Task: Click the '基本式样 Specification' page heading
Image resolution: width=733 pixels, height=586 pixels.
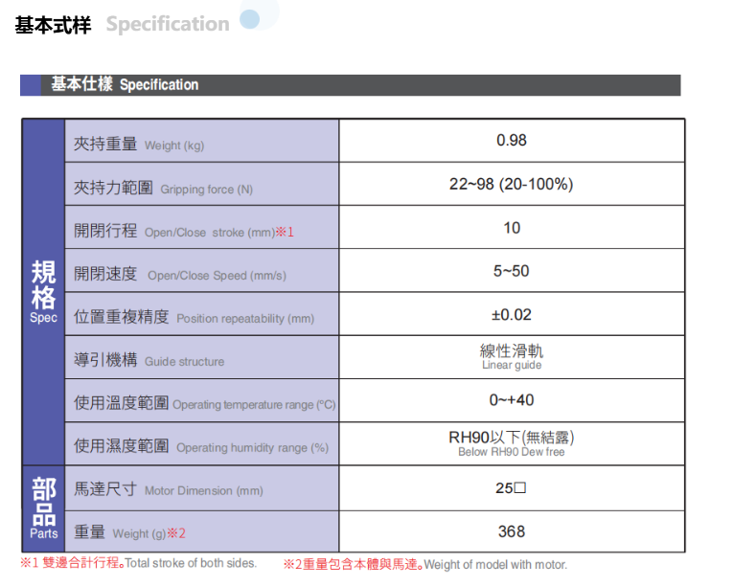Action: tap(122, 24)
